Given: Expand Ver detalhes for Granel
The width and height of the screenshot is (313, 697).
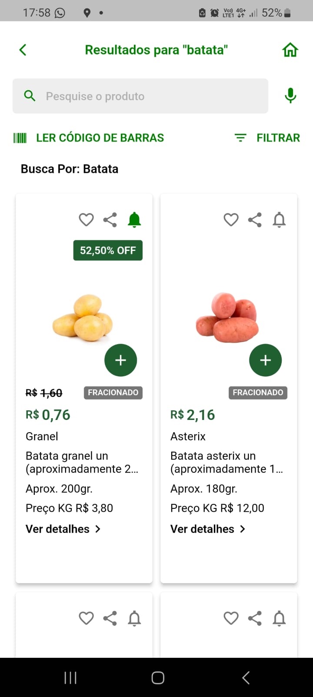Looking at the screenshot, I should pyautogui.click(x=63, y=529).
